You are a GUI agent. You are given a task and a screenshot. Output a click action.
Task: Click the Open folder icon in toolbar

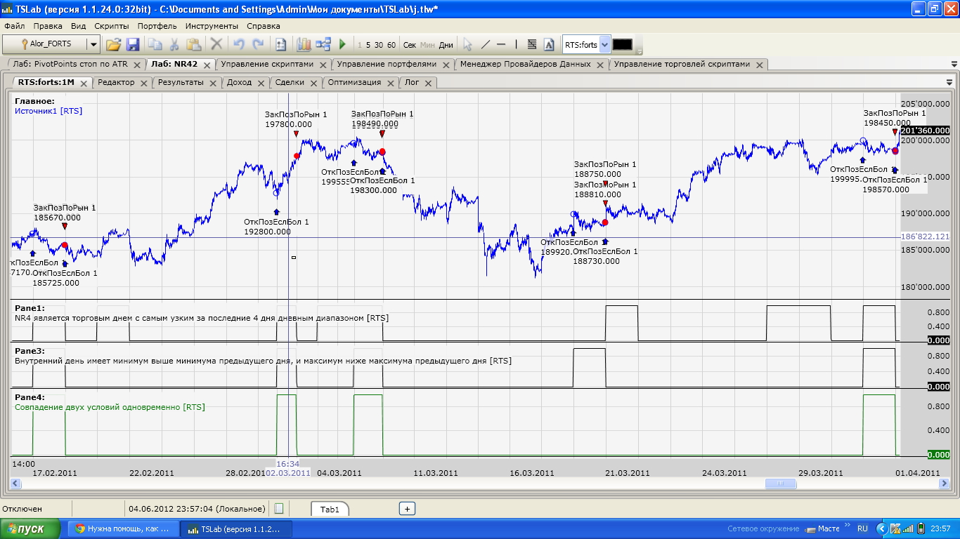tap(113, 44)
